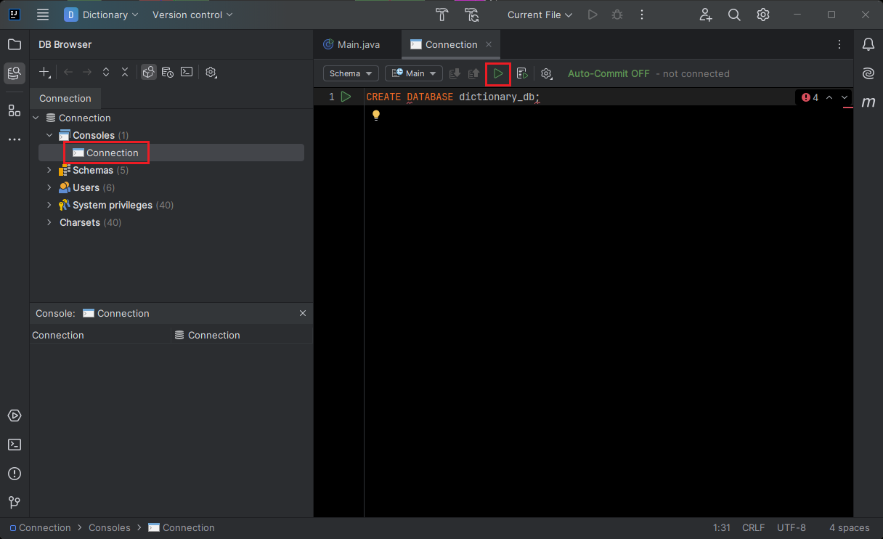883x539 pixels.
Task: Execute the full script in the console toolbar
Action: pos(521,73)
